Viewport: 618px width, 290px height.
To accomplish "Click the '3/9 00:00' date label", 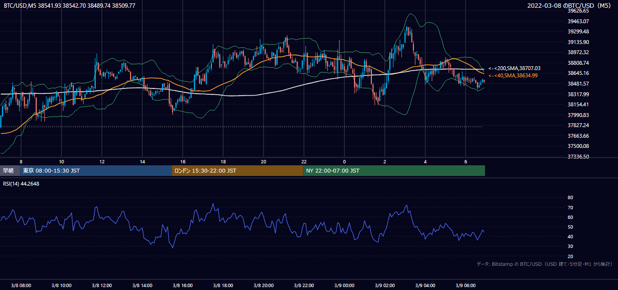I will 344,285.
